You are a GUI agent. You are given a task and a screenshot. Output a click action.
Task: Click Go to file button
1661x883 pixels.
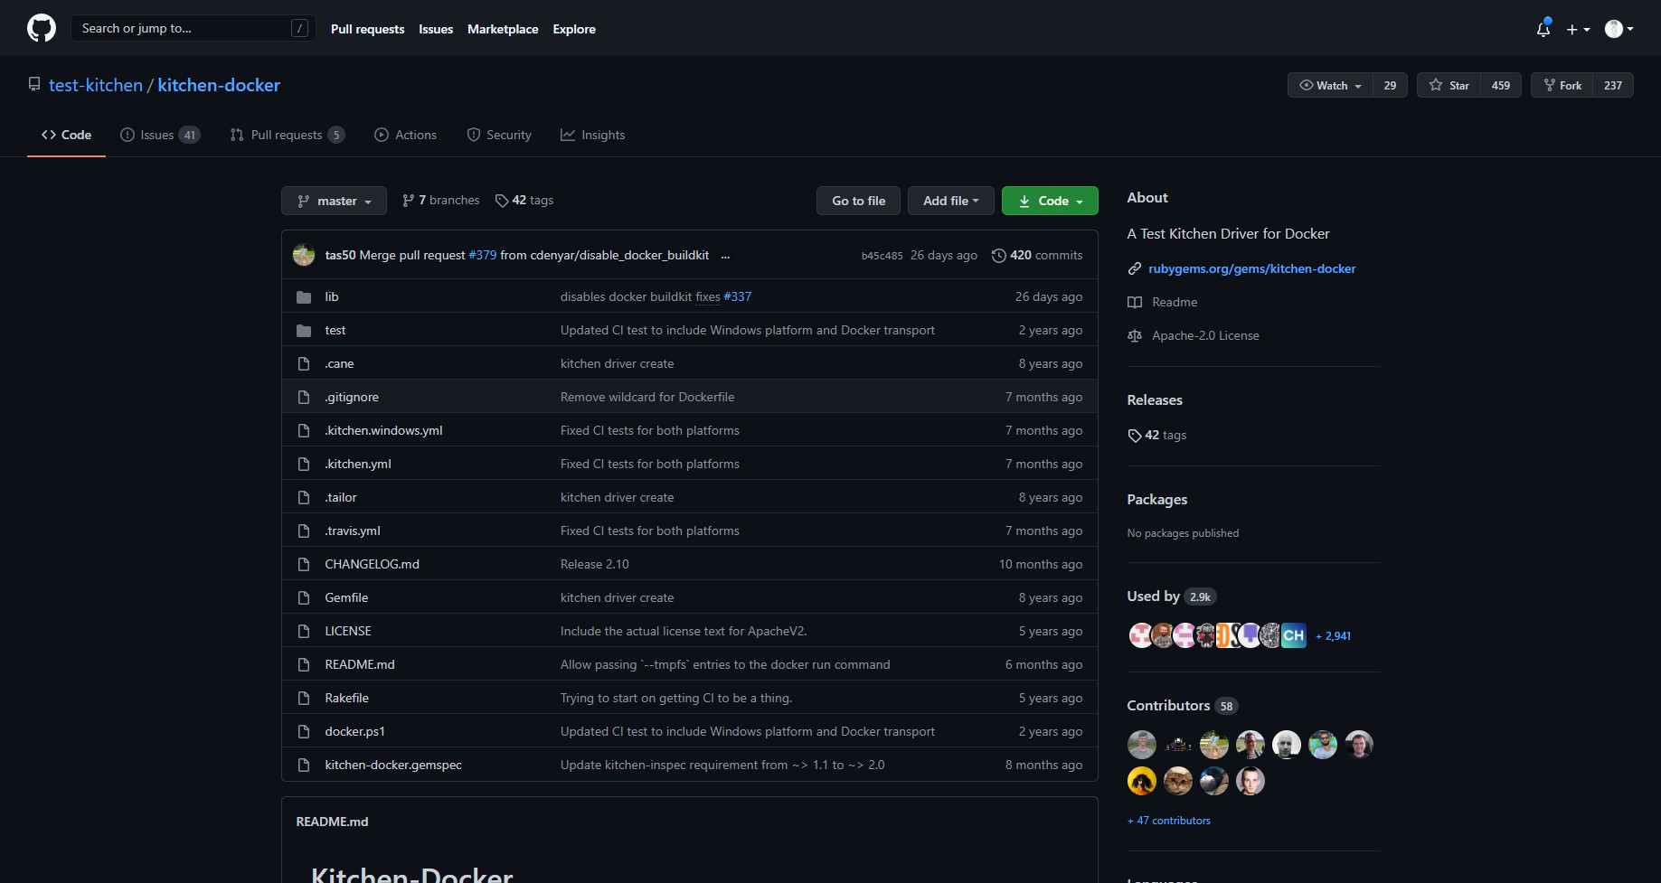[858, 201]
